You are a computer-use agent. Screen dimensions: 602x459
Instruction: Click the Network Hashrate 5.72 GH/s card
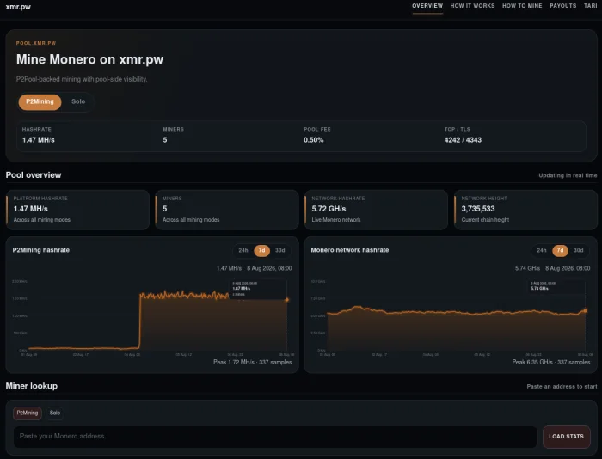(x=377, y=210)
